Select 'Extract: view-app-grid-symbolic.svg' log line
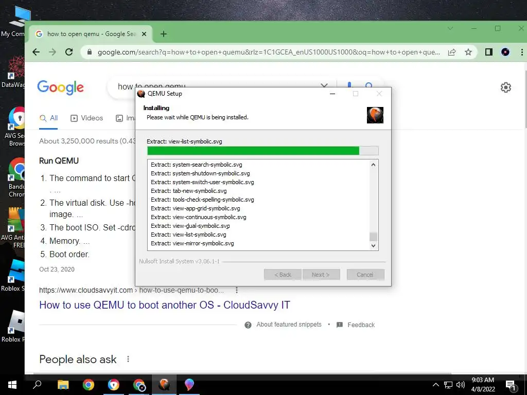 (x=195, y=208)
